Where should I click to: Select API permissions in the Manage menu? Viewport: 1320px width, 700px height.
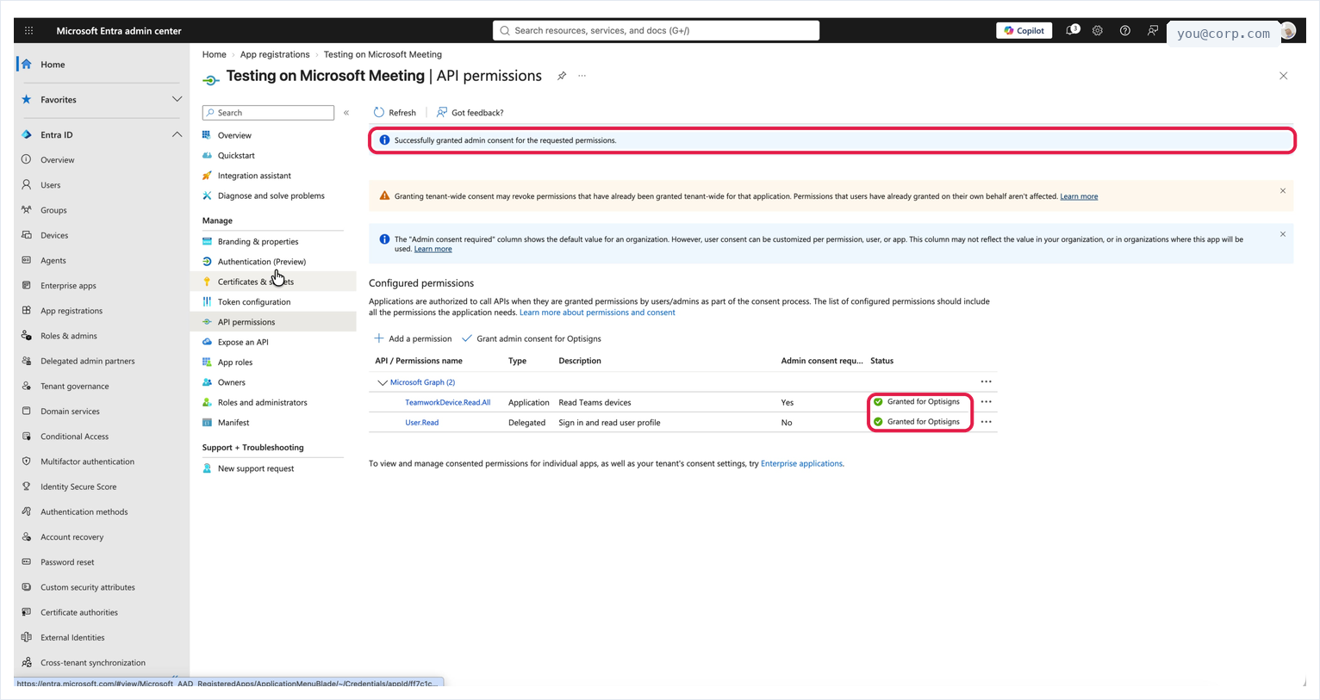click(246, 322)
